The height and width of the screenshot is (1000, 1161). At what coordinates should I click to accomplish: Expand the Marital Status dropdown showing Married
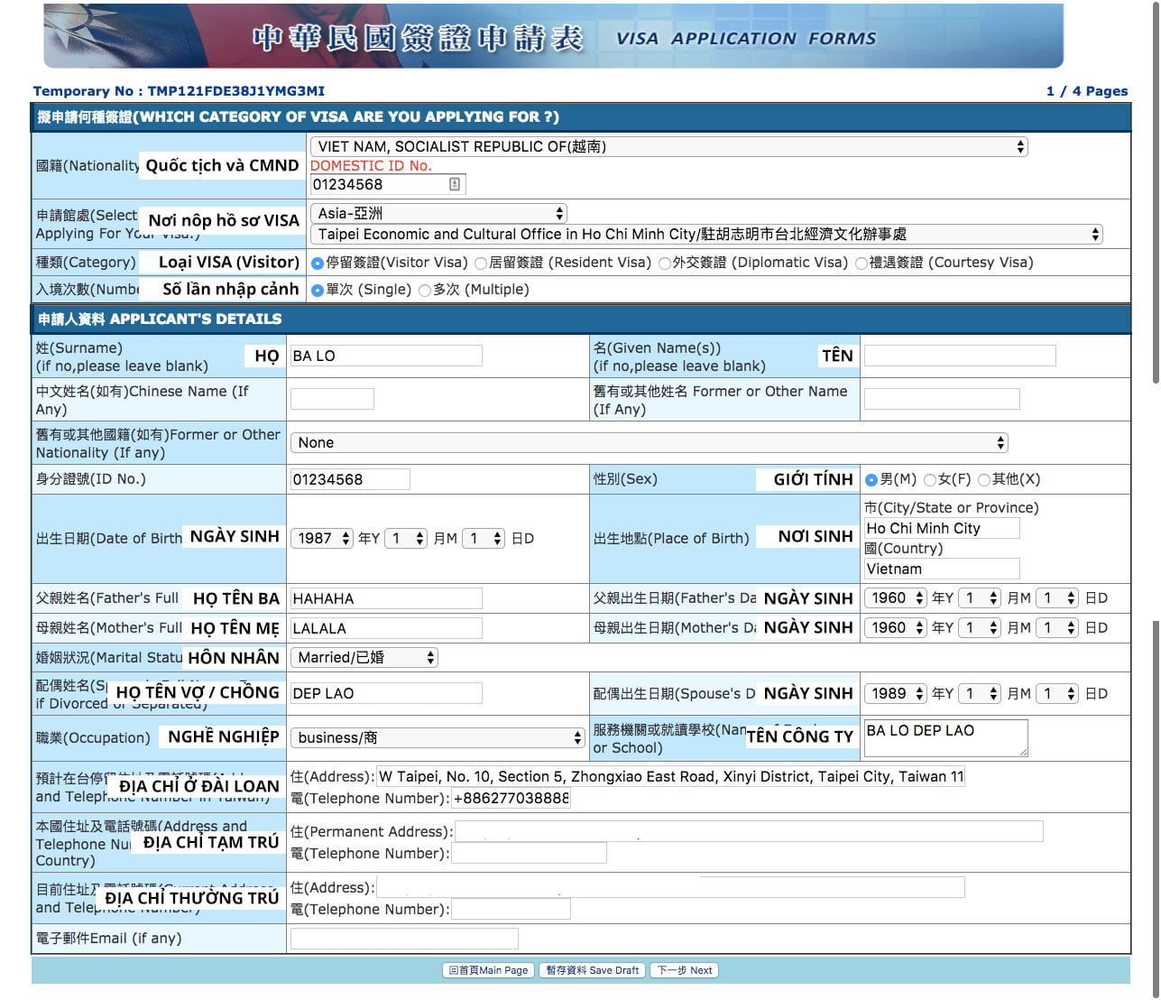click(364, 657)
